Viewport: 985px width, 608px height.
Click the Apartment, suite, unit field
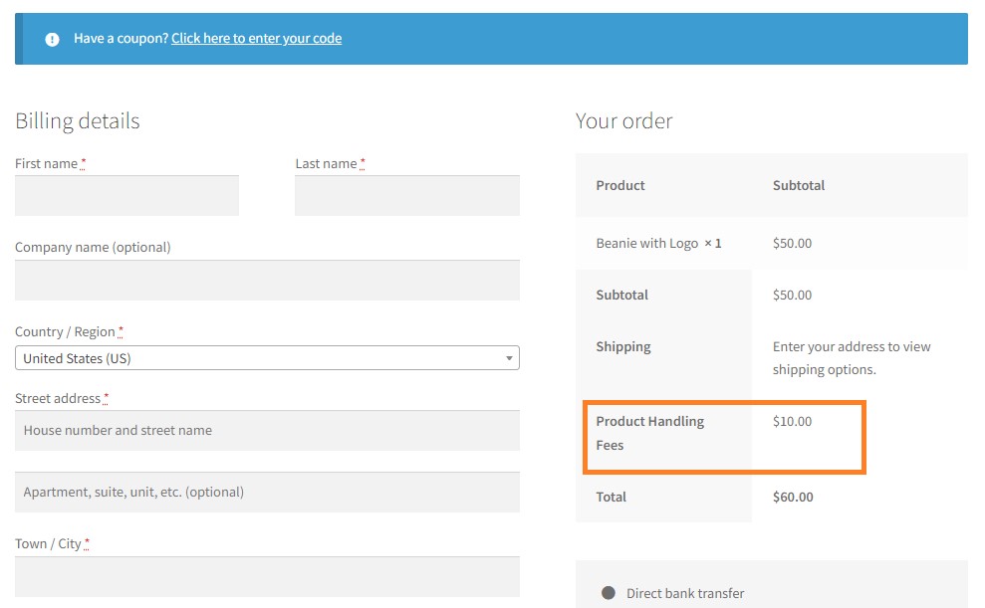[267, 492]
